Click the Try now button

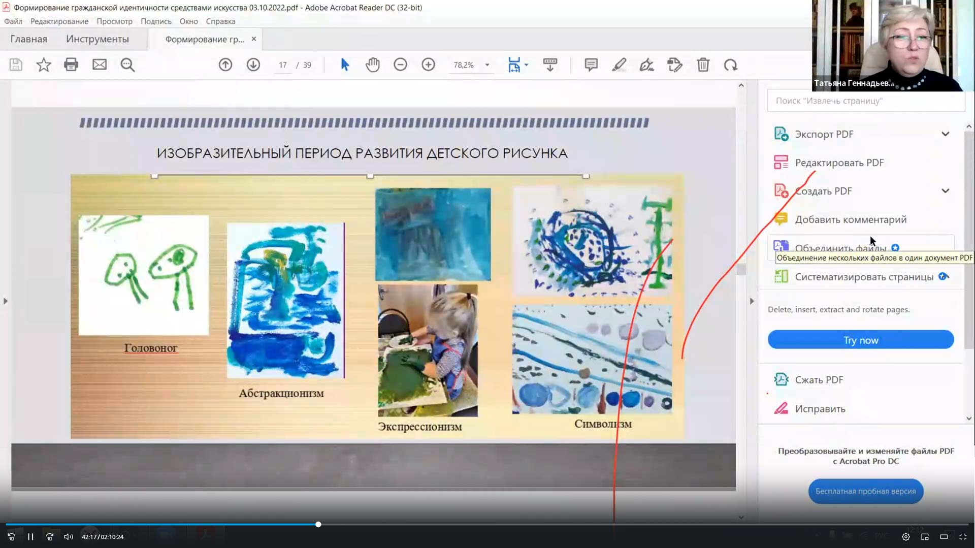click(861, 340)
